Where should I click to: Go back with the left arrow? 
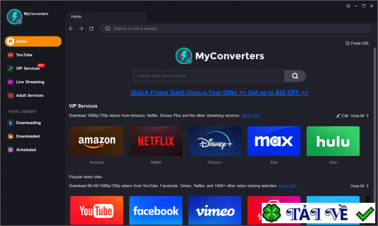(x=71, y=29)
